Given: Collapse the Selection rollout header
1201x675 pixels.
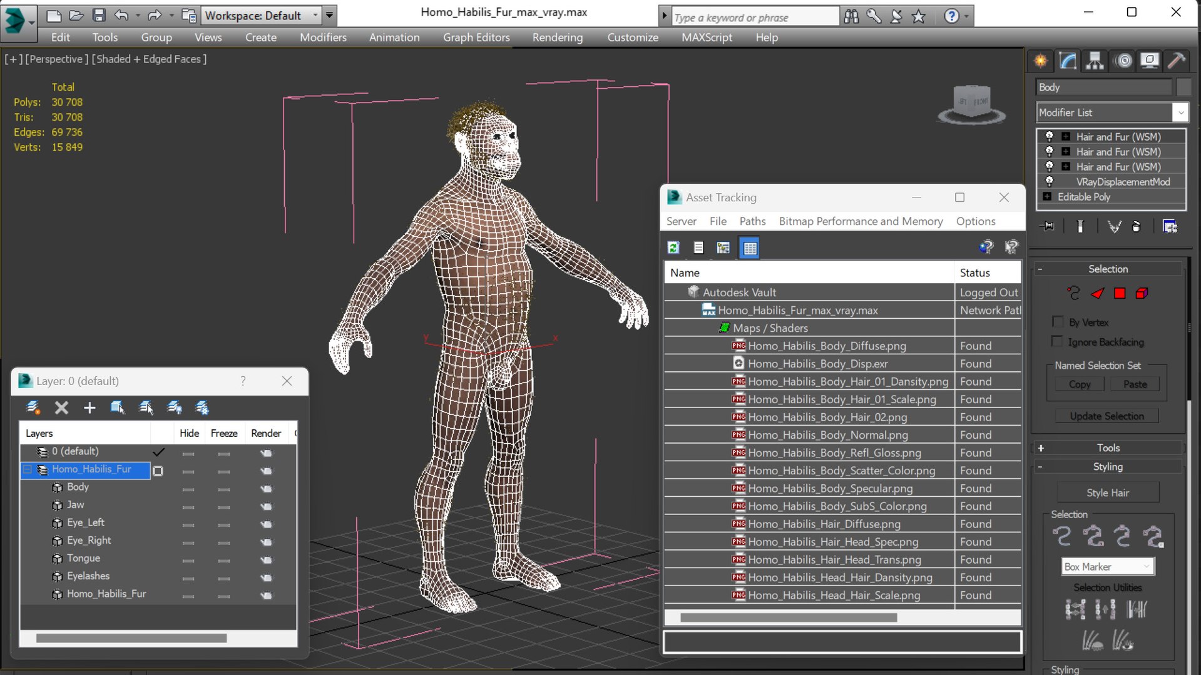Looking at the screenshot, I should [1107, 269].
